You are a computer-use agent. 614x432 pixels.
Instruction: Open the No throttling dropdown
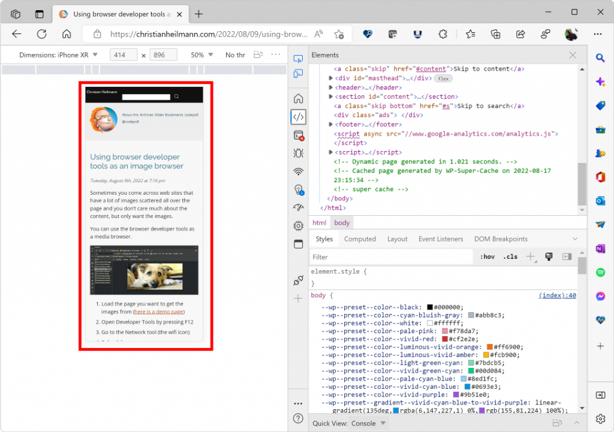(235, 55)
